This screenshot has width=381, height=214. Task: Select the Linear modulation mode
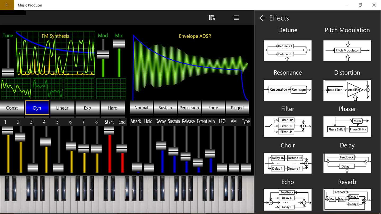62,108
